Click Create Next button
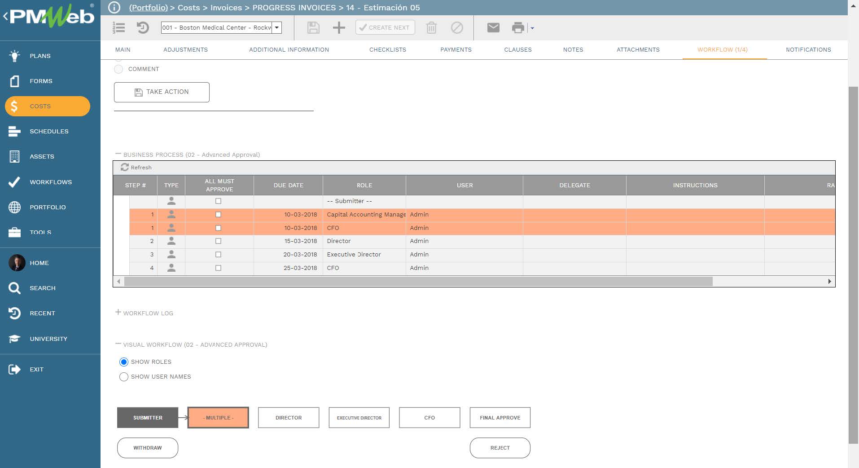 coord(385,27)
